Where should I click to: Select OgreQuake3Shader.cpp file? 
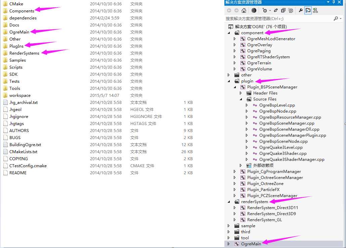click(x=283, y=153)
